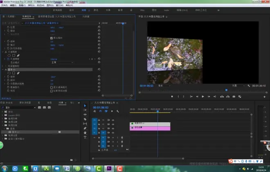
Task: Select the Type tool
Action: (x=85, y=137)
